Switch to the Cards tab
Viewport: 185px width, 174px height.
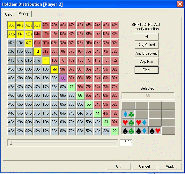point(10,14)
